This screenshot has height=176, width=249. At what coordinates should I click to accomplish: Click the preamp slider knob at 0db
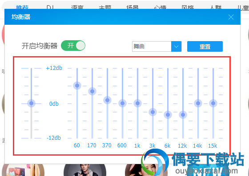click(31, 103)
